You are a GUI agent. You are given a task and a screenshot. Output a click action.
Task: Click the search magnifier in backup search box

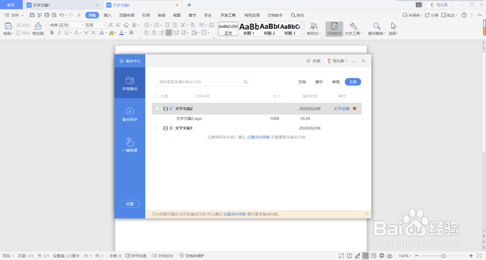click(x=245, y=82)
